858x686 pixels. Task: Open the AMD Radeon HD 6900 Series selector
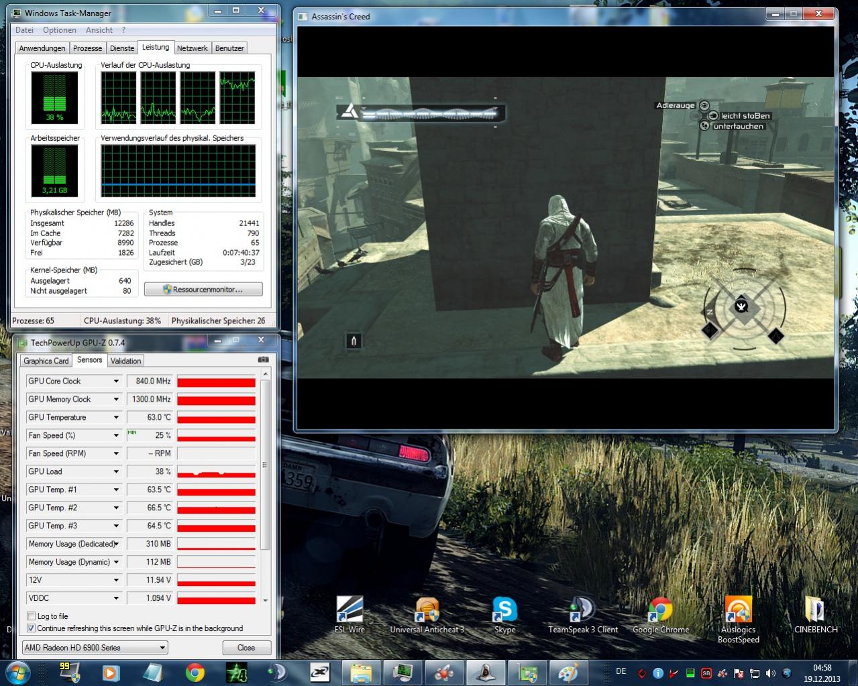click(95, 648)
